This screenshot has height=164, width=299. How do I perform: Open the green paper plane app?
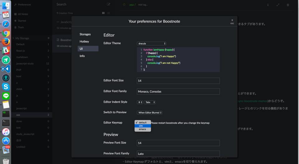click(x=6, y=60)
